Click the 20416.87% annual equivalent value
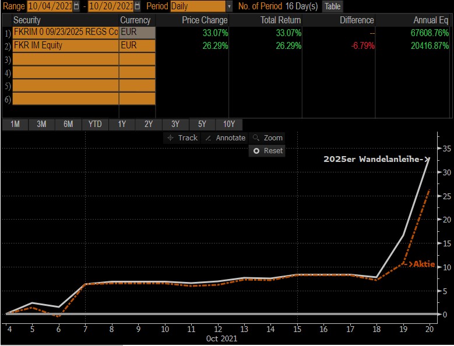Viewport: 454px width, 346px height. pos(430,45)
